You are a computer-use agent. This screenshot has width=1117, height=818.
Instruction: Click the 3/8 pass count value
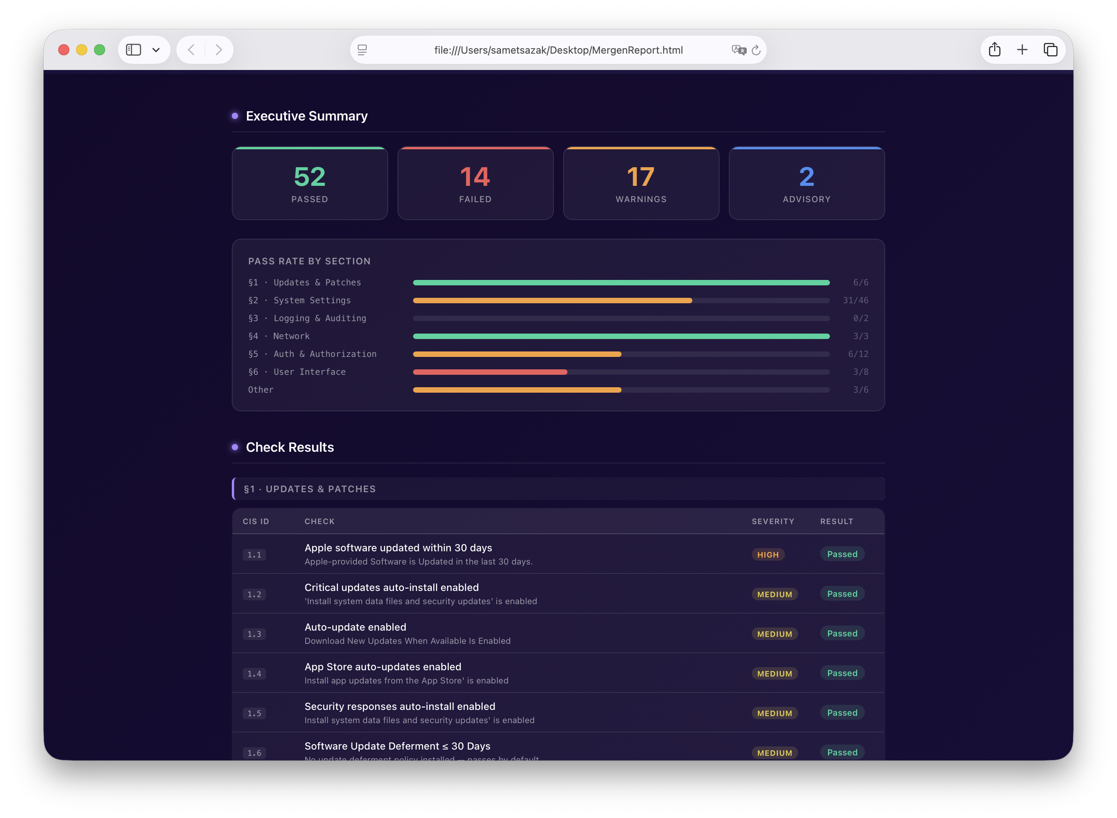click(860, 372)
